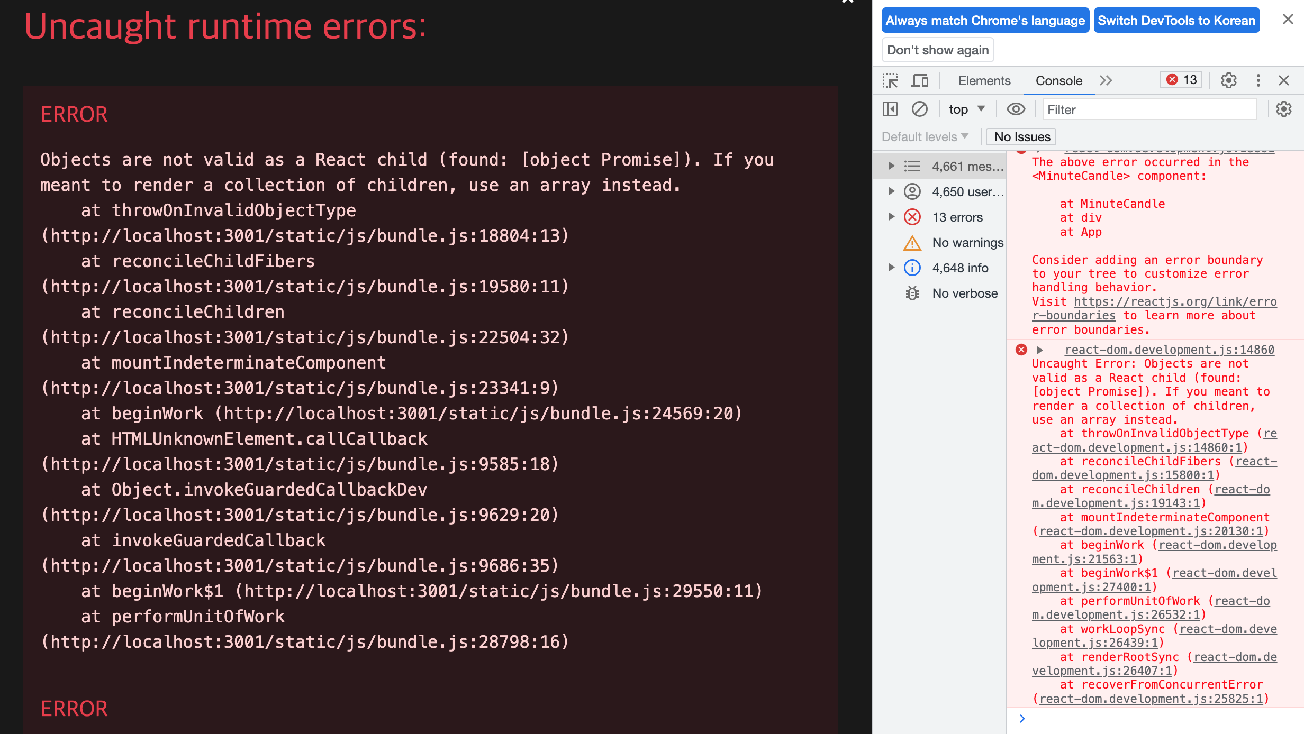Select the 4,648 info sidebar row
This screenshot has height=734, width=1304.
[940, 268]
